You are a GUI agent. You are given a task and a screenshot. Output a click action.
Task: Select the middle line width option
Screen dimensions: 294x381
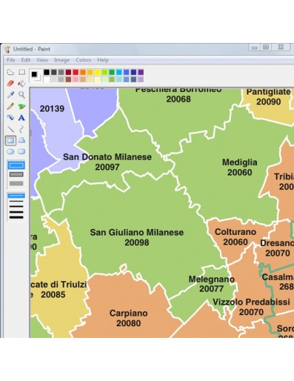(x=16, y=207)
